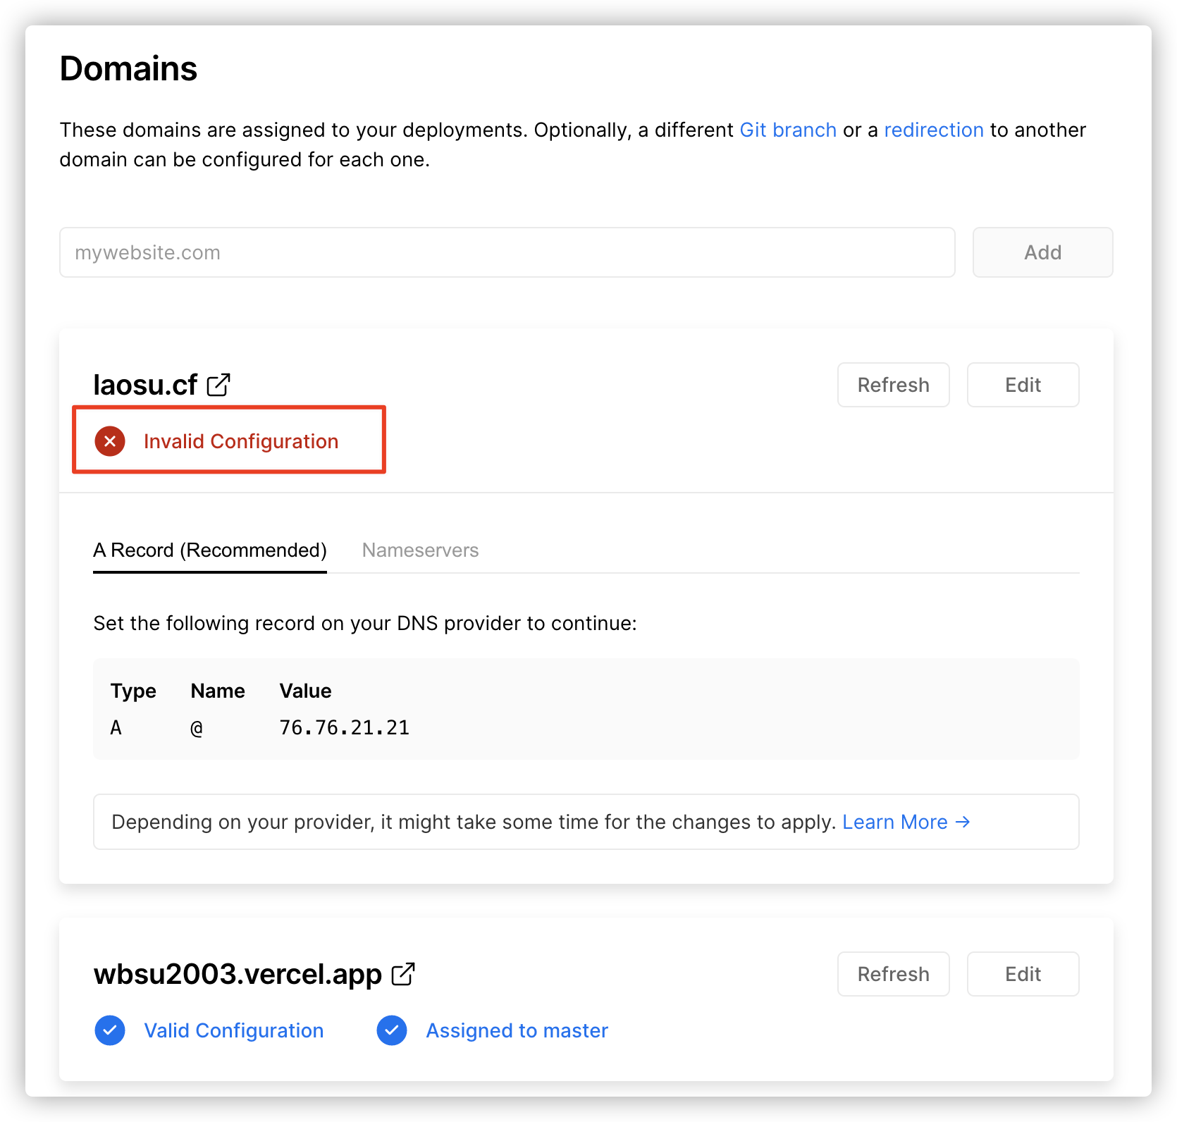The width and height of the screenshot is (1177, 1122).
Task: Click the 76.76.21.21 record value
Action: point(344,727)
